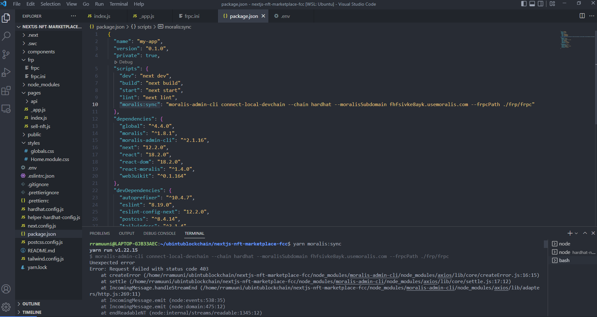Select the node hardhat-n... terminal instance
The image size is (597, 317).
point(573,252)
